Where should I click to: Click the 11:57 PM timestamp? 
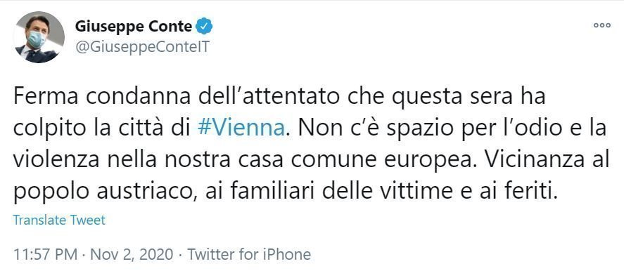pos(44,254)
